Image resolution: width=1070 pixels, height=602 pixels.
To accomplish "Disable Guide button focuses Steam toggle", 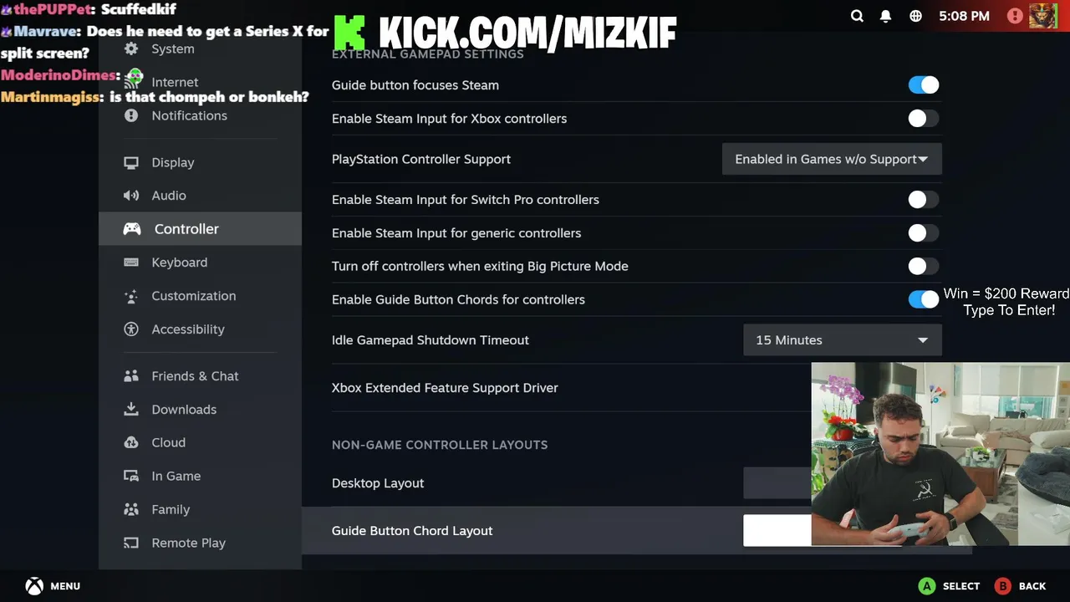I will tap(924, 85).
